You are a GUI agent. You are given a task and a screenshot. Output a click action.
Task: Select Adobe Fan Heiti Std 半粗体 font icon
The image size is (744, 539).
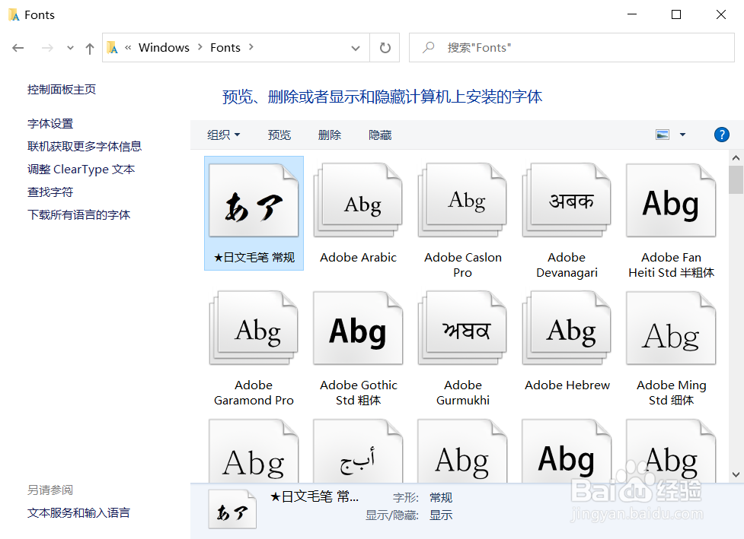click(671, 201)
